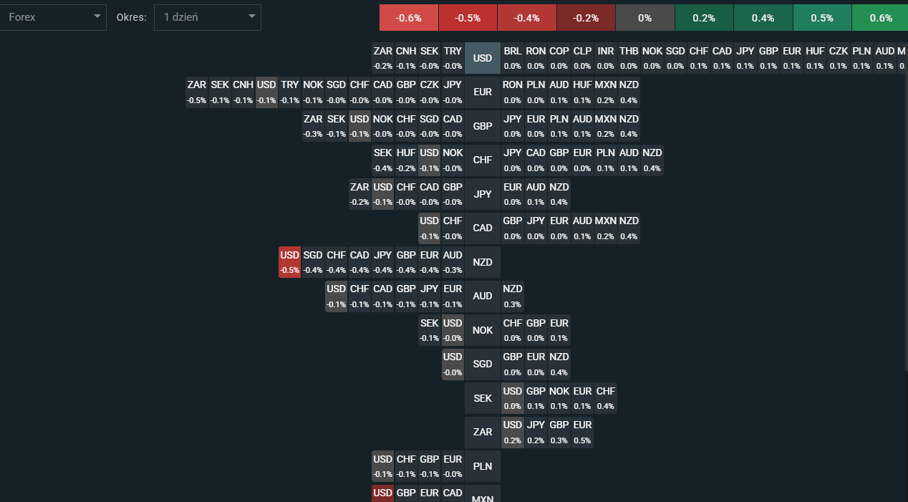Select HUF -0.2% cell in CHF row

pos(406,160)
